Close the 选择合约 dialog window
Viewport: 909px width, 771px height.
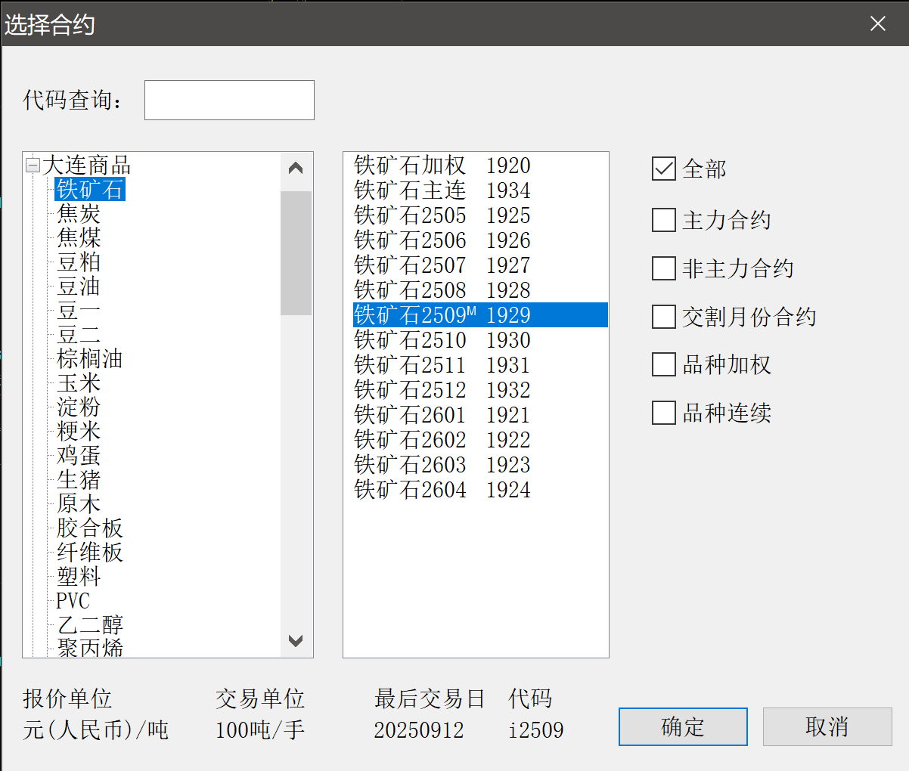pos(877,24)
